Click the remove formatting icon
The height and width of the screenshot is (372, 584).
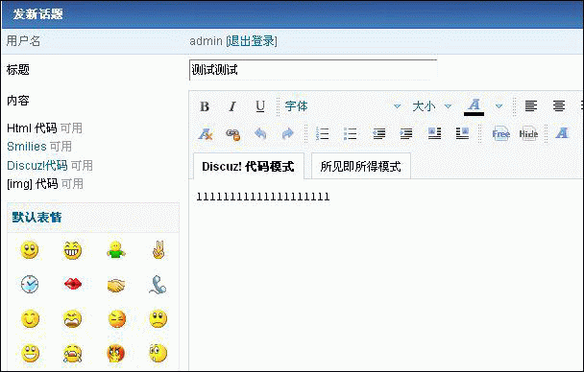(206, 134)
